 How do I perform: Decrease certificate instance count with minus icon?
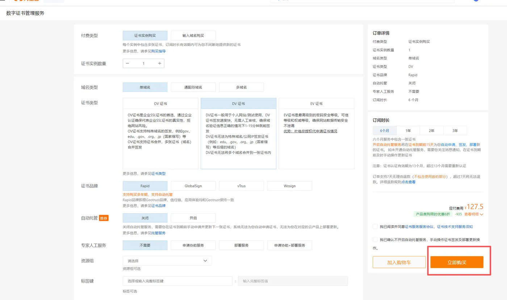[127, 64]
